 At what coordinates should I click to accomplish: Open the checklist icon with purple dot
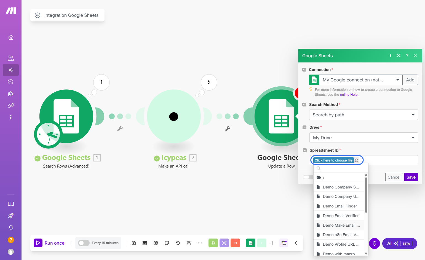coord(284,243)
